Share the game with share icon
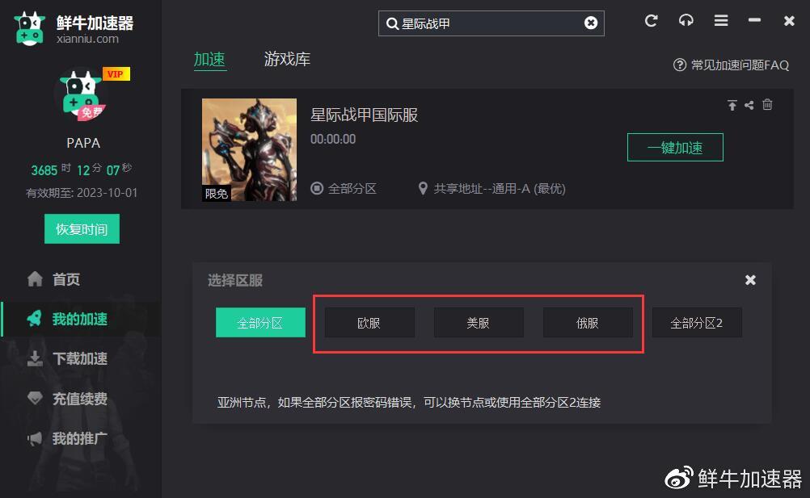Image resolution: width=810 pixels, height=498 pixels. click(749, 105)
